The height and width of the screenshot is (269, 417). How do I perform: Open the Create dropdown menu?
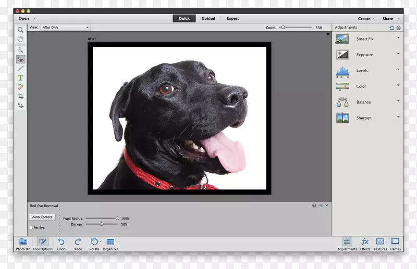366,19
